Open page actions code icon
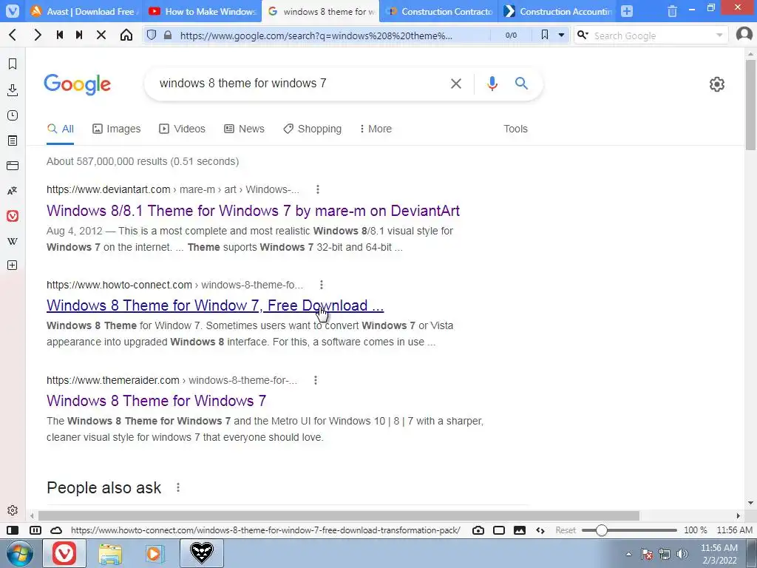This screenshot has width=757, height=568. coord(540,530)
